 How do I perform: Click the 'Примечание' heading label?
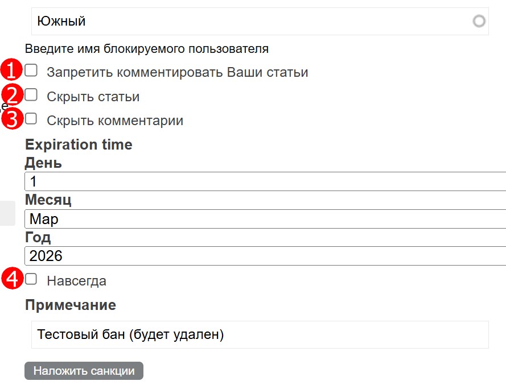tap(71, 305)
